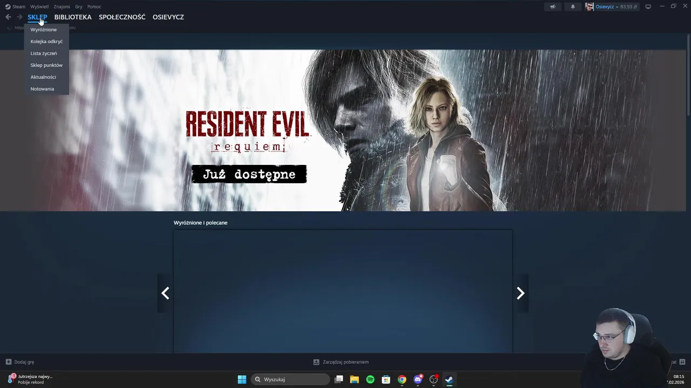Open Spotify from the taskbar
Viewport: 691px width, 388px height.
pyautogui.click(x=370, y=379)
